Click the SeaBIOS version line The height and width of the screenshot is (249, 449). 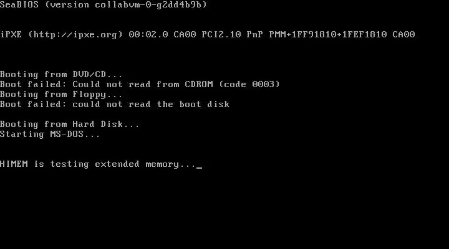(x=104, y=4)
